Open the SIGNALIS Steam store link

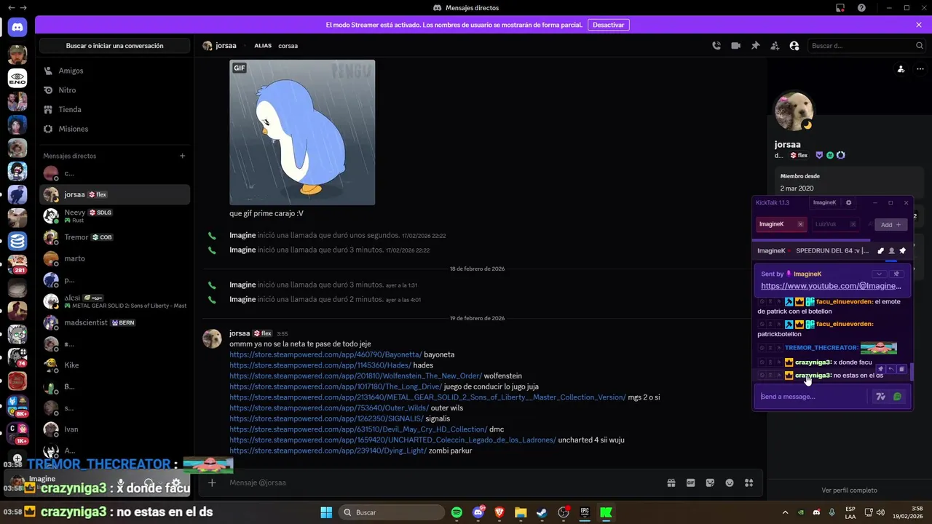click(326, 418)
